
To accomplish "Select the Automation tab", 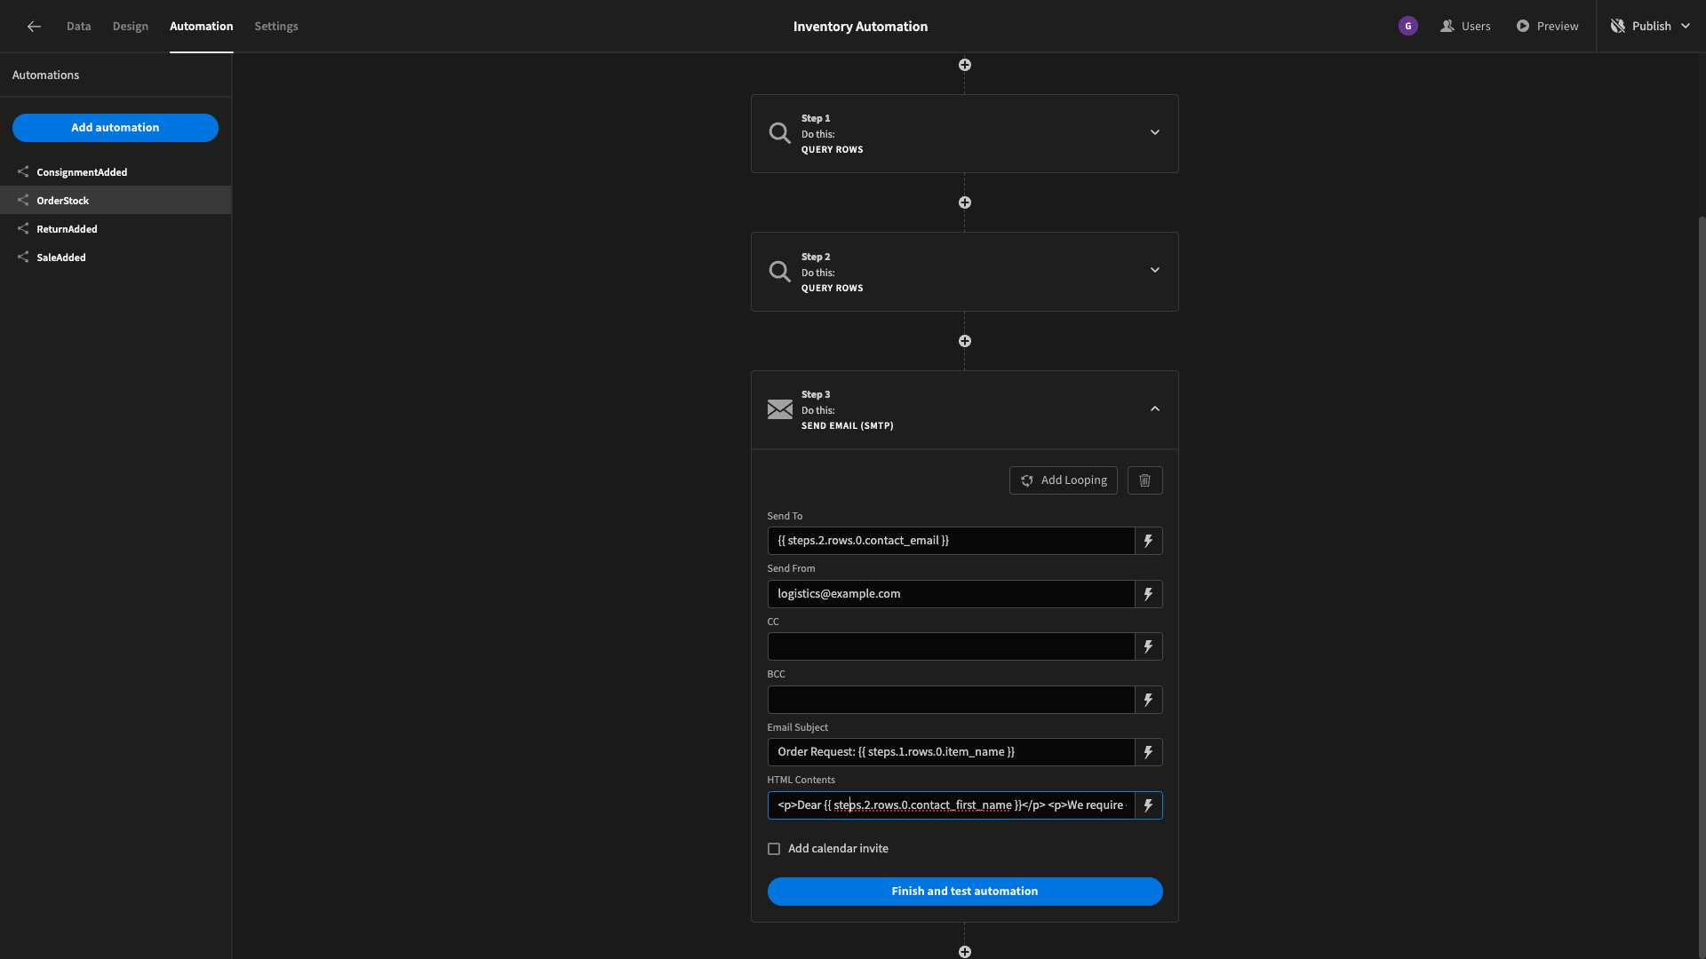I will point(202,27).
